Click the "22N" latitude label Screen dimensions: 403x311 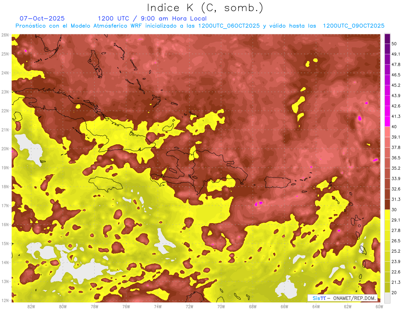click(x=5, y=111)
